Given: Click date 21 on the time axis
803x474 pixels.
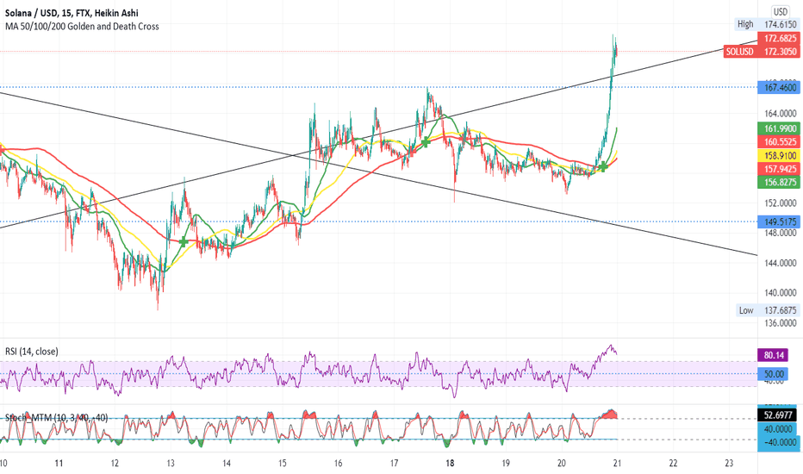Looking at the screenshot, I should [x=617, y=464].
